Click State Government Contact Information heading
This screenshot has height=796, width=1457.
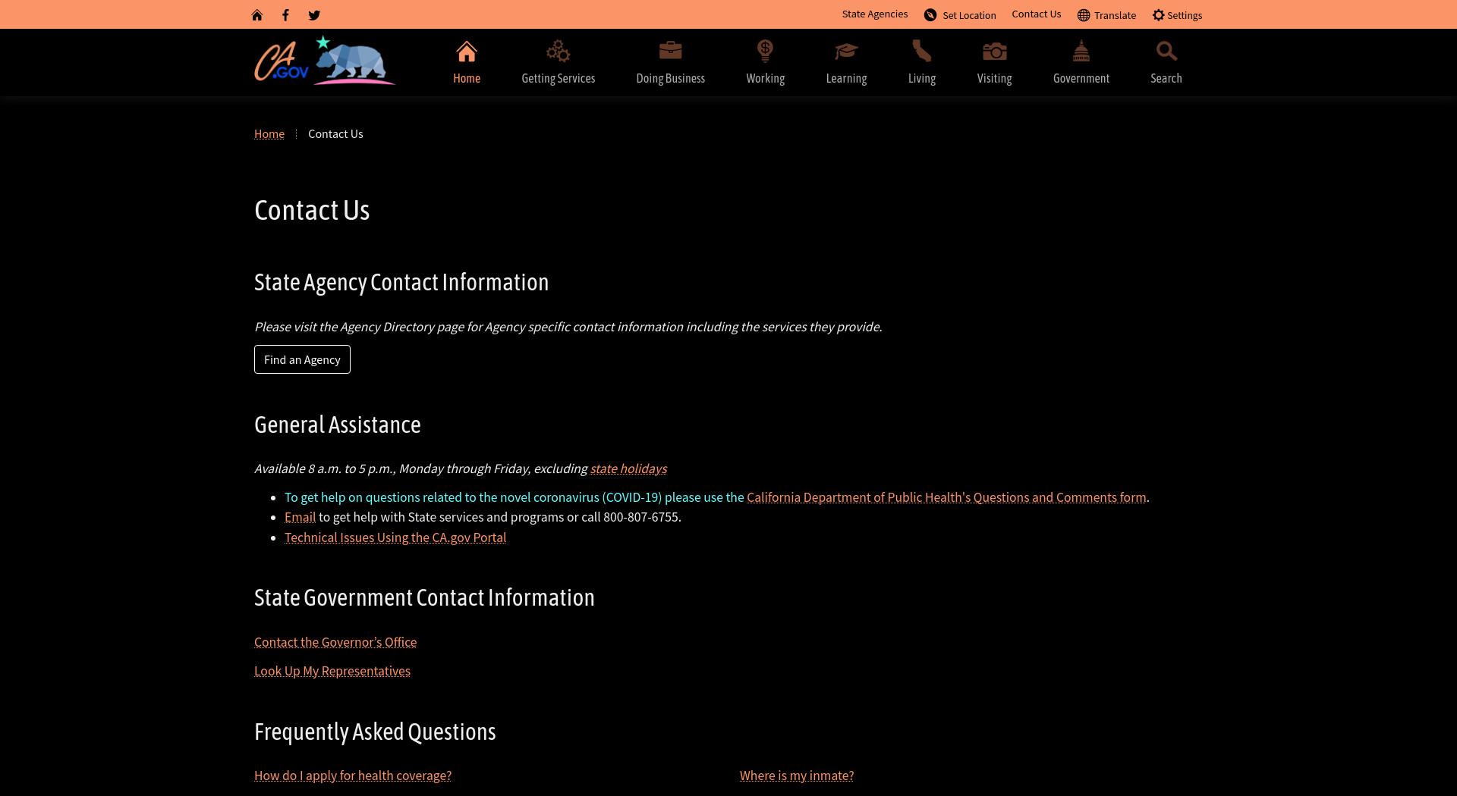424,597
